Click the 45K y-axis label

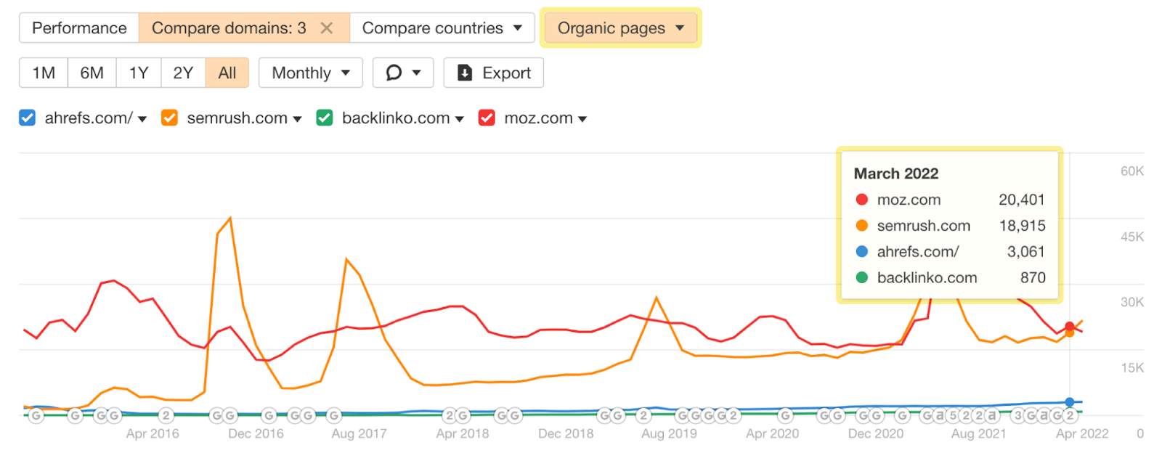[x=1132, y=237]
